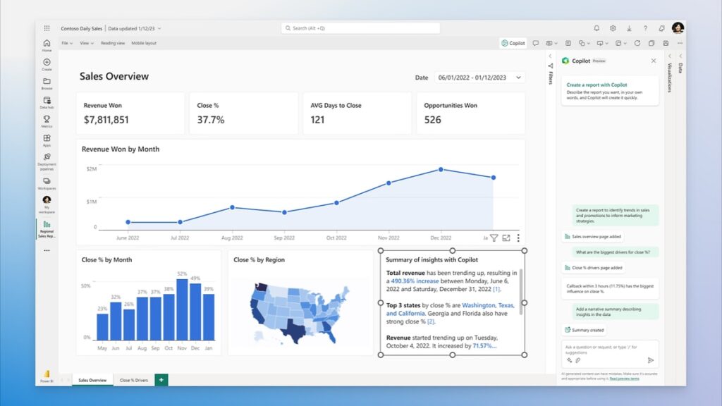722x406 pixels.
Task: Toggle the Copilot button in toolbar
Action: coord(513,43)
